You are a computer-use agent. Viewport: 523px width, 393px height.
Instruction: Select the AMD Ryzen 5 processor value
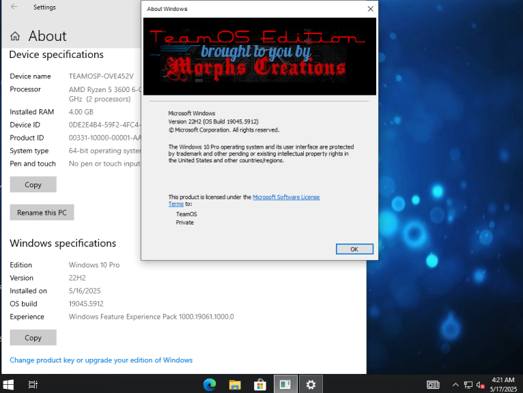tap(104, 94)
